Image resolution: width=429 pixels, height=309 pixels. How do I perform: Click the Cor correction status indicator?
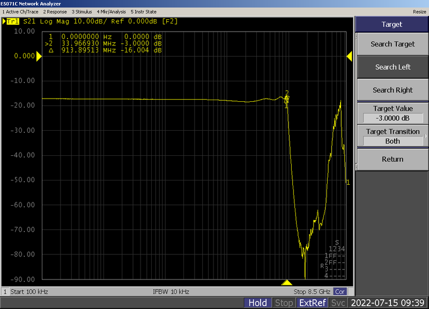340,292
